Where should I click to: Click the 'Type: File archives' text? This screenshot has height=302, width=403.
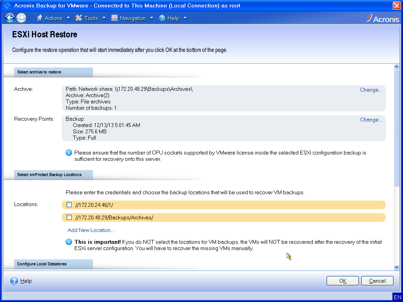coord(88,102)
